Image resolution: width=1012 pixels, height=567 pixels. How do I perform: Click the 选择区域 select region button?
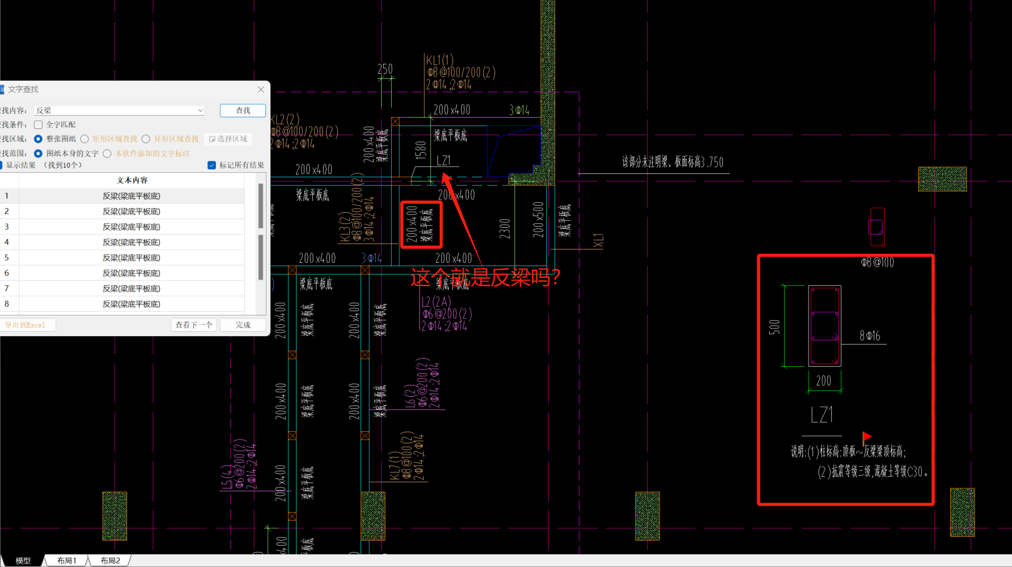(228, 139)
